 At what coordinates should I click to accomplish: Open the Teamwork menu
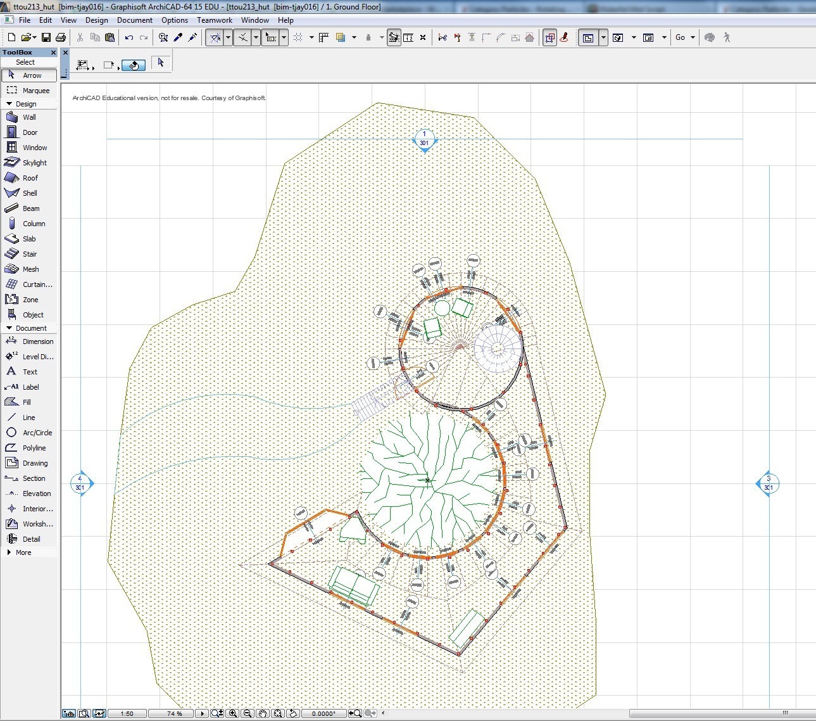[x=214, y=20]
